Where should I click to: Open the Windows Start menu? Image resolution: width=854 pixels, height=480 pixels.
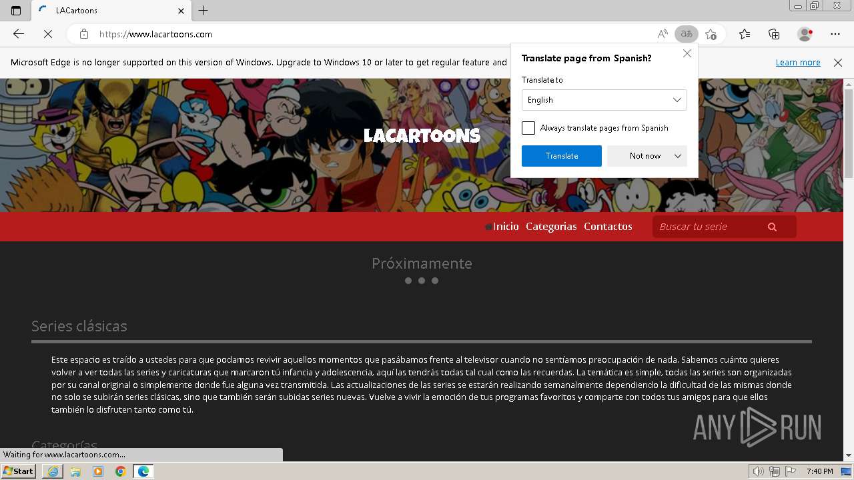19,471
